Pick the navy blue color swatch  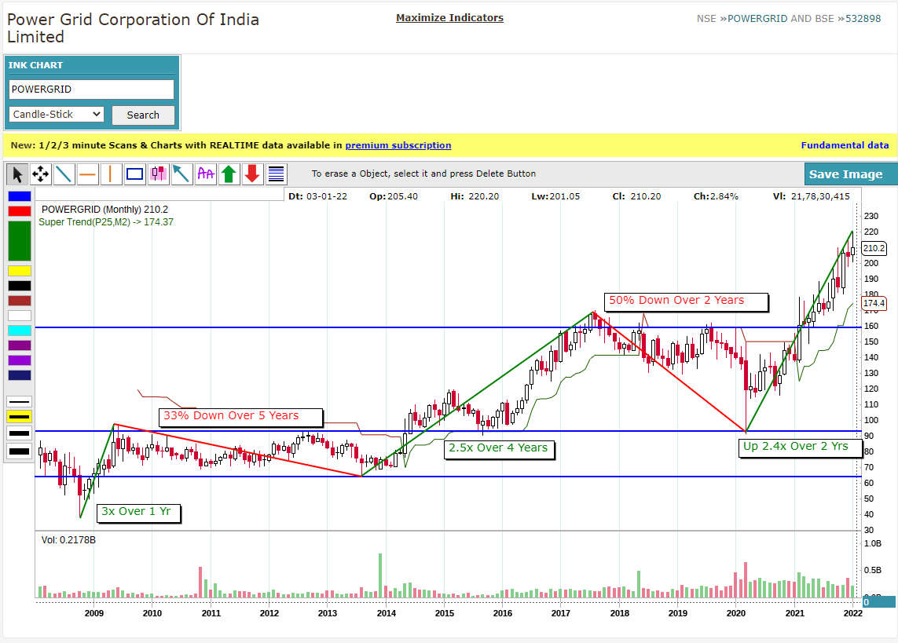(20, 374)
